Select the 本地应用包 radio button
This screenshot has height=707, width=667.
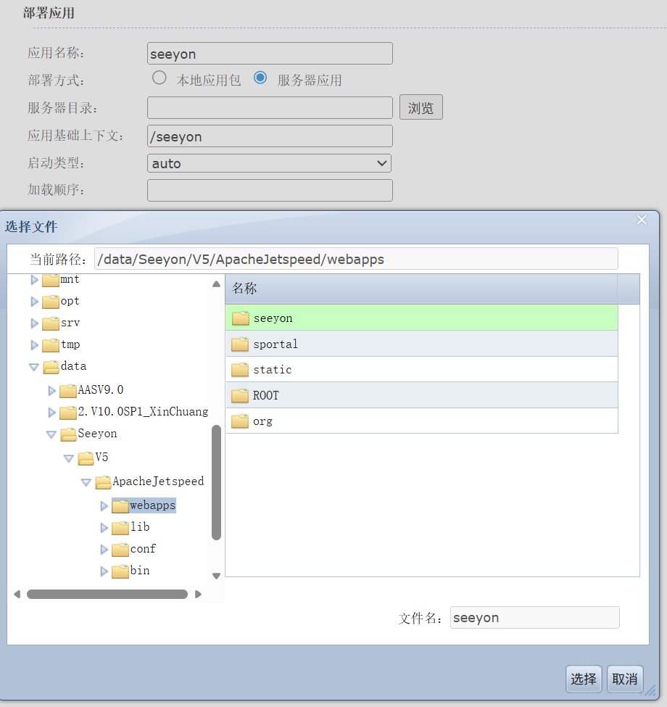[x=159, y=78]
